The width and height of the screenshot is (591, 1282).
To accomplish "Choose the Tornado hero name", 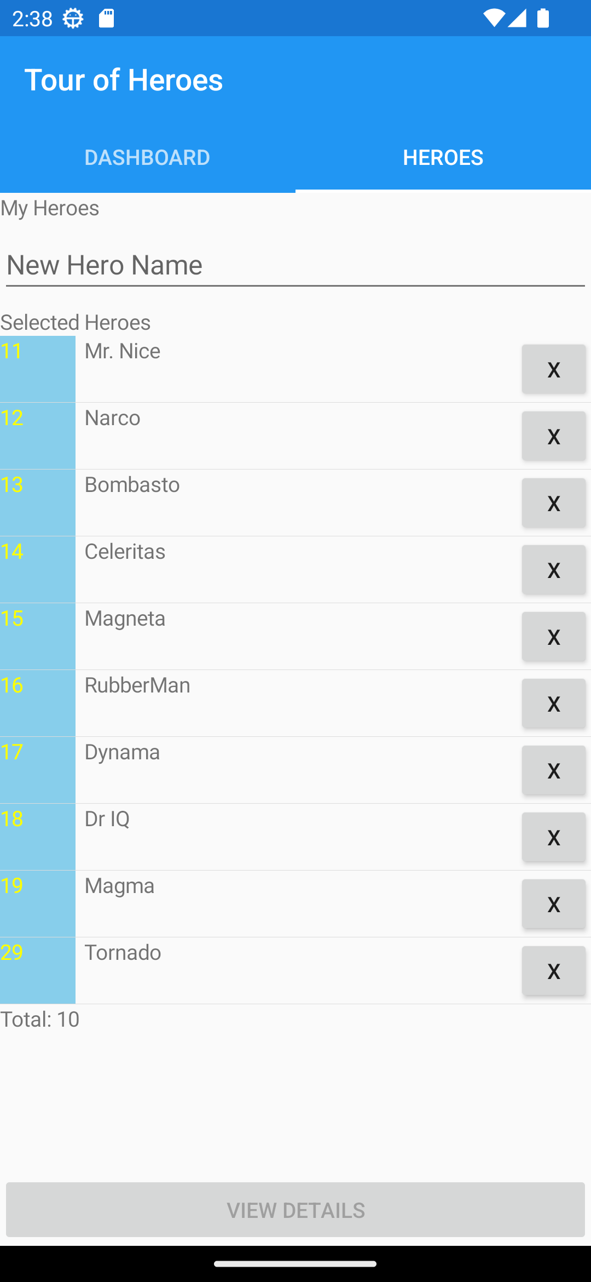I will point(123,953).
